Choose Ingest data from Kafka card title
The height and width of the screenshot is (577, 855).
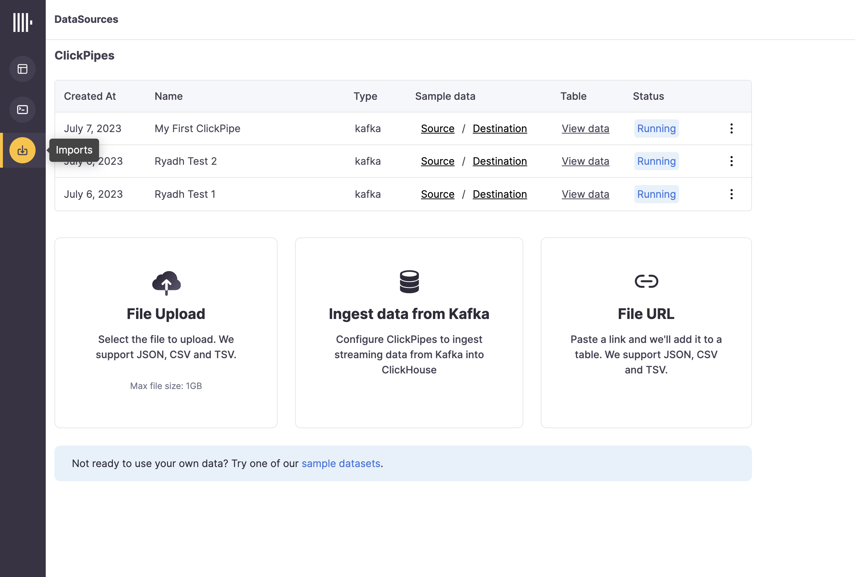(x=409, y=314)
